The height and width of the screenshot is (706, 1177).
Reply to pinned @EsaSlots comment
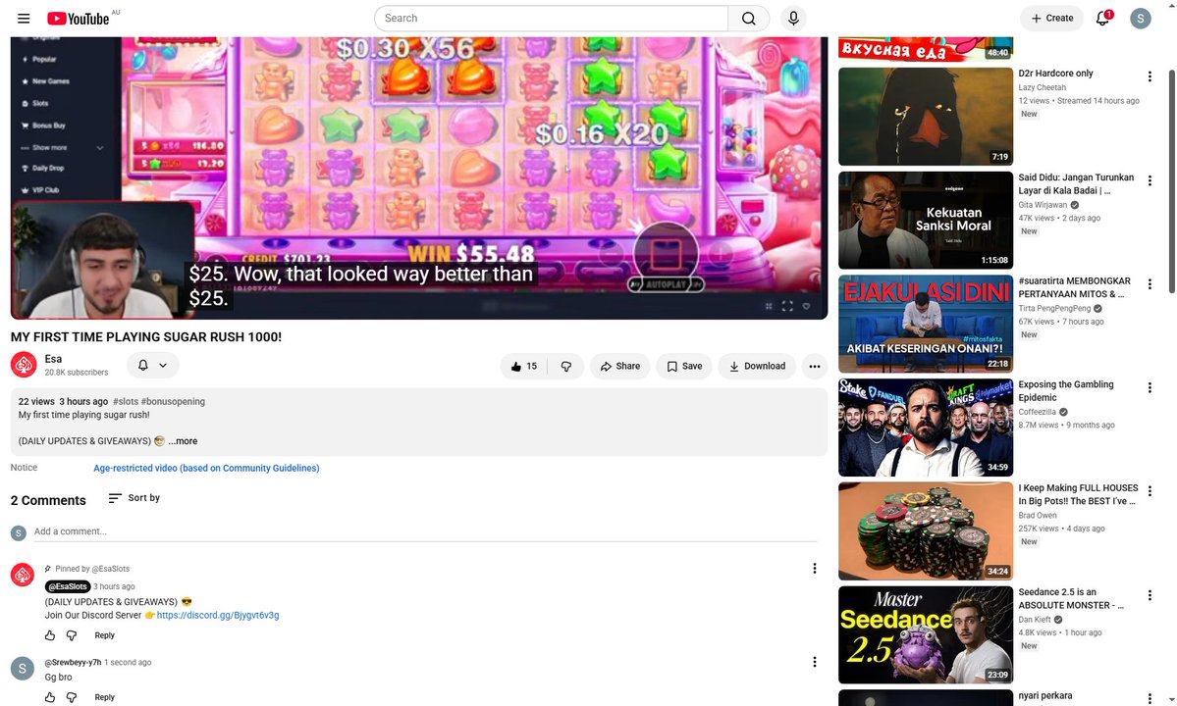(x=104, y=635)
